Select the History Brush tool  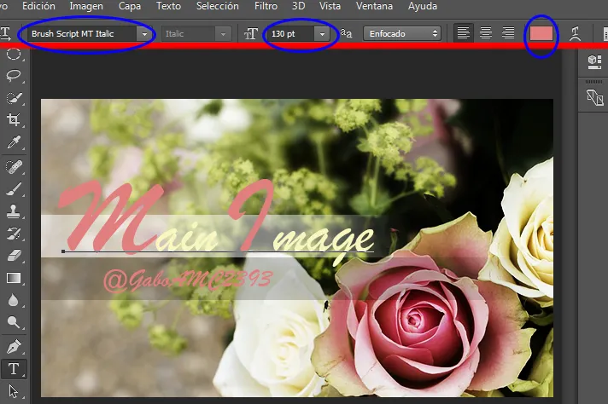(x=14, y=234)
